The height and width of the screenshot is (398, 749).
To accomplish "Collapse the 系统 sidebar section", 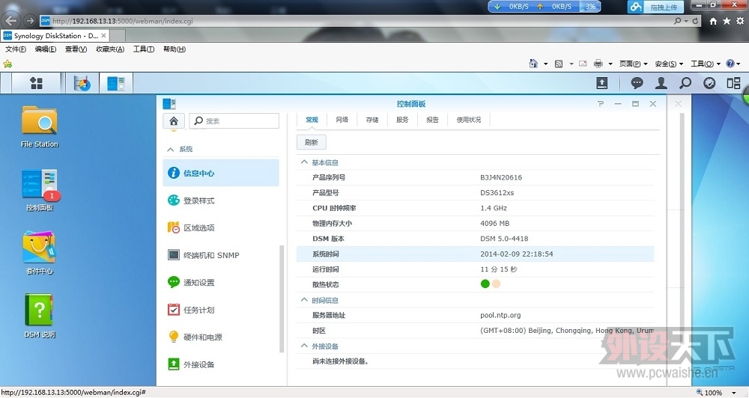I will [171, 150].
